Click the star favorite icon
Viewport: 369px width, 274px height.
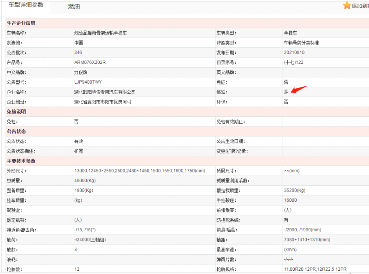pyautogui.click(x=347, y=6)
